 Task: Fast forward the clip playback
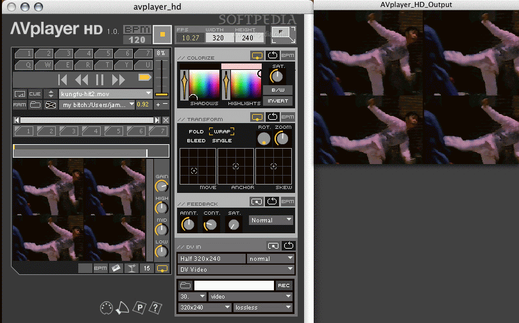coord(118,79)
